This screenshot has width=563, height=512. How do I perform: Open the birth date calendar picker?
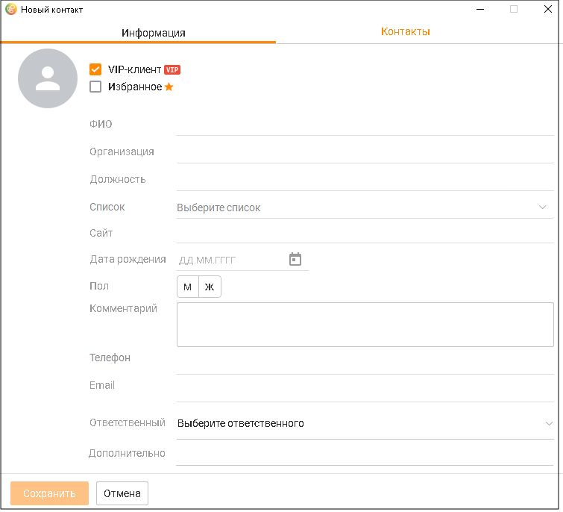[295, 259]
